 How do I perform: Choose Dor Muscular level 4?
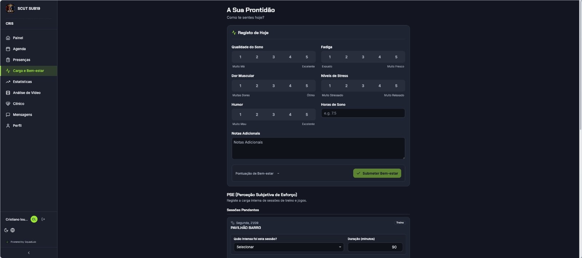(290, 86)
